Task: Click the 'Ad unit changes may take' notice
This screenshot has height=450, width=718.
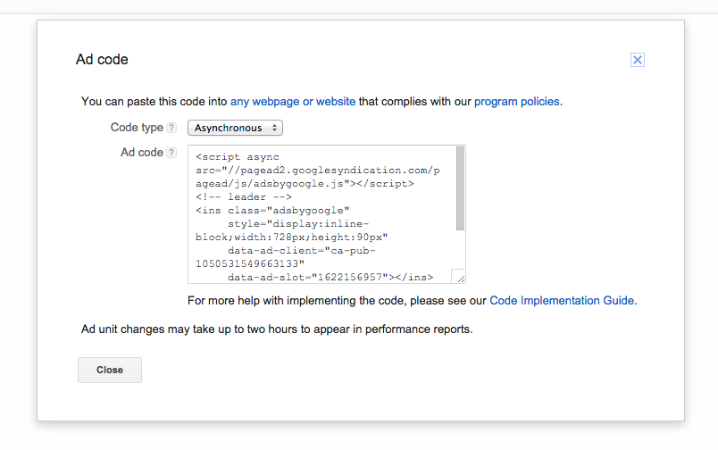Action: (277, 329)
